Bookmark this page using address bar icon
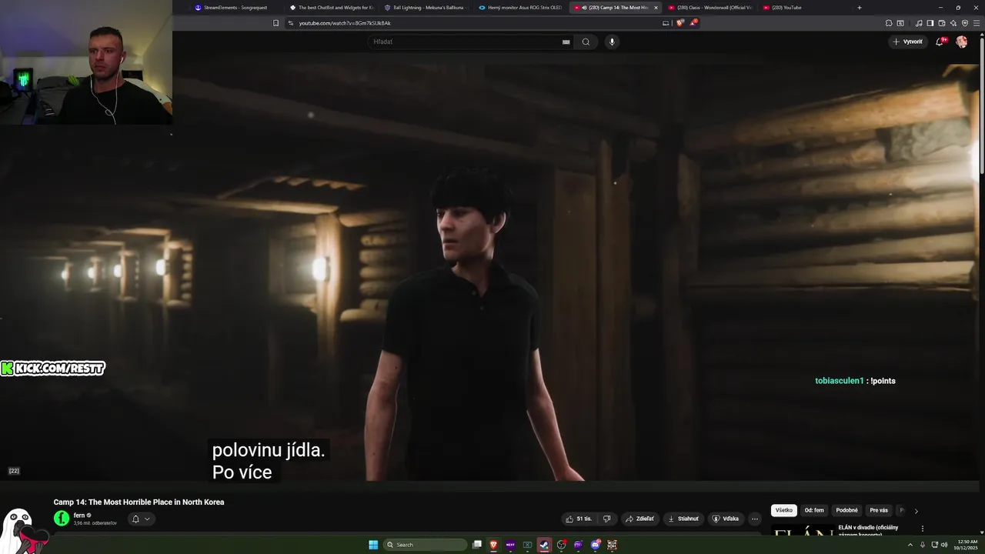Image resolution: width=985 pixels, height=554 pixels. click(x=276, y=23)
